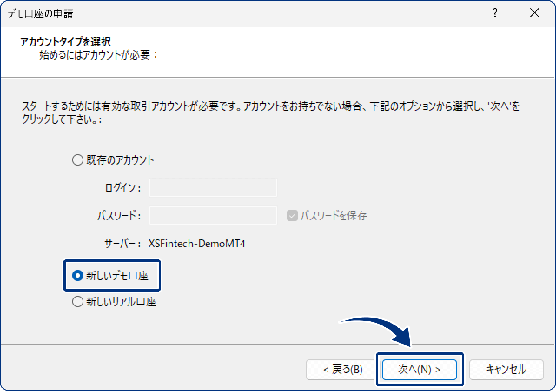
Task: Select the 既存のアカウント radio button
Action: pyautogui.click(x=78, y=160)
